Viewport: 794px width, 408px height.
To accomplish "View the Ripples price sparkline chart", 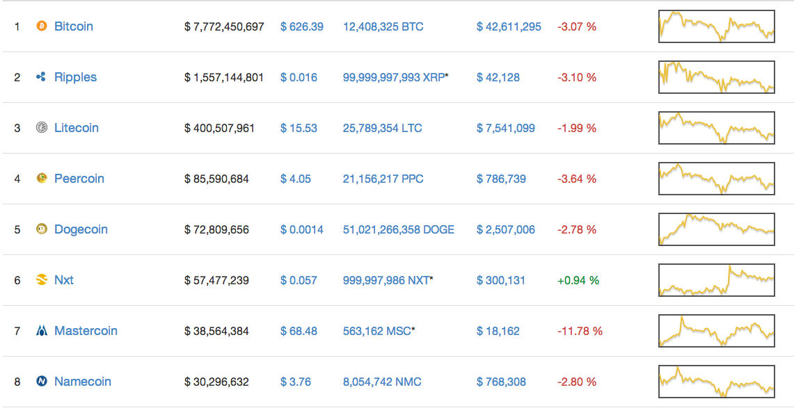I will [717, 77].
